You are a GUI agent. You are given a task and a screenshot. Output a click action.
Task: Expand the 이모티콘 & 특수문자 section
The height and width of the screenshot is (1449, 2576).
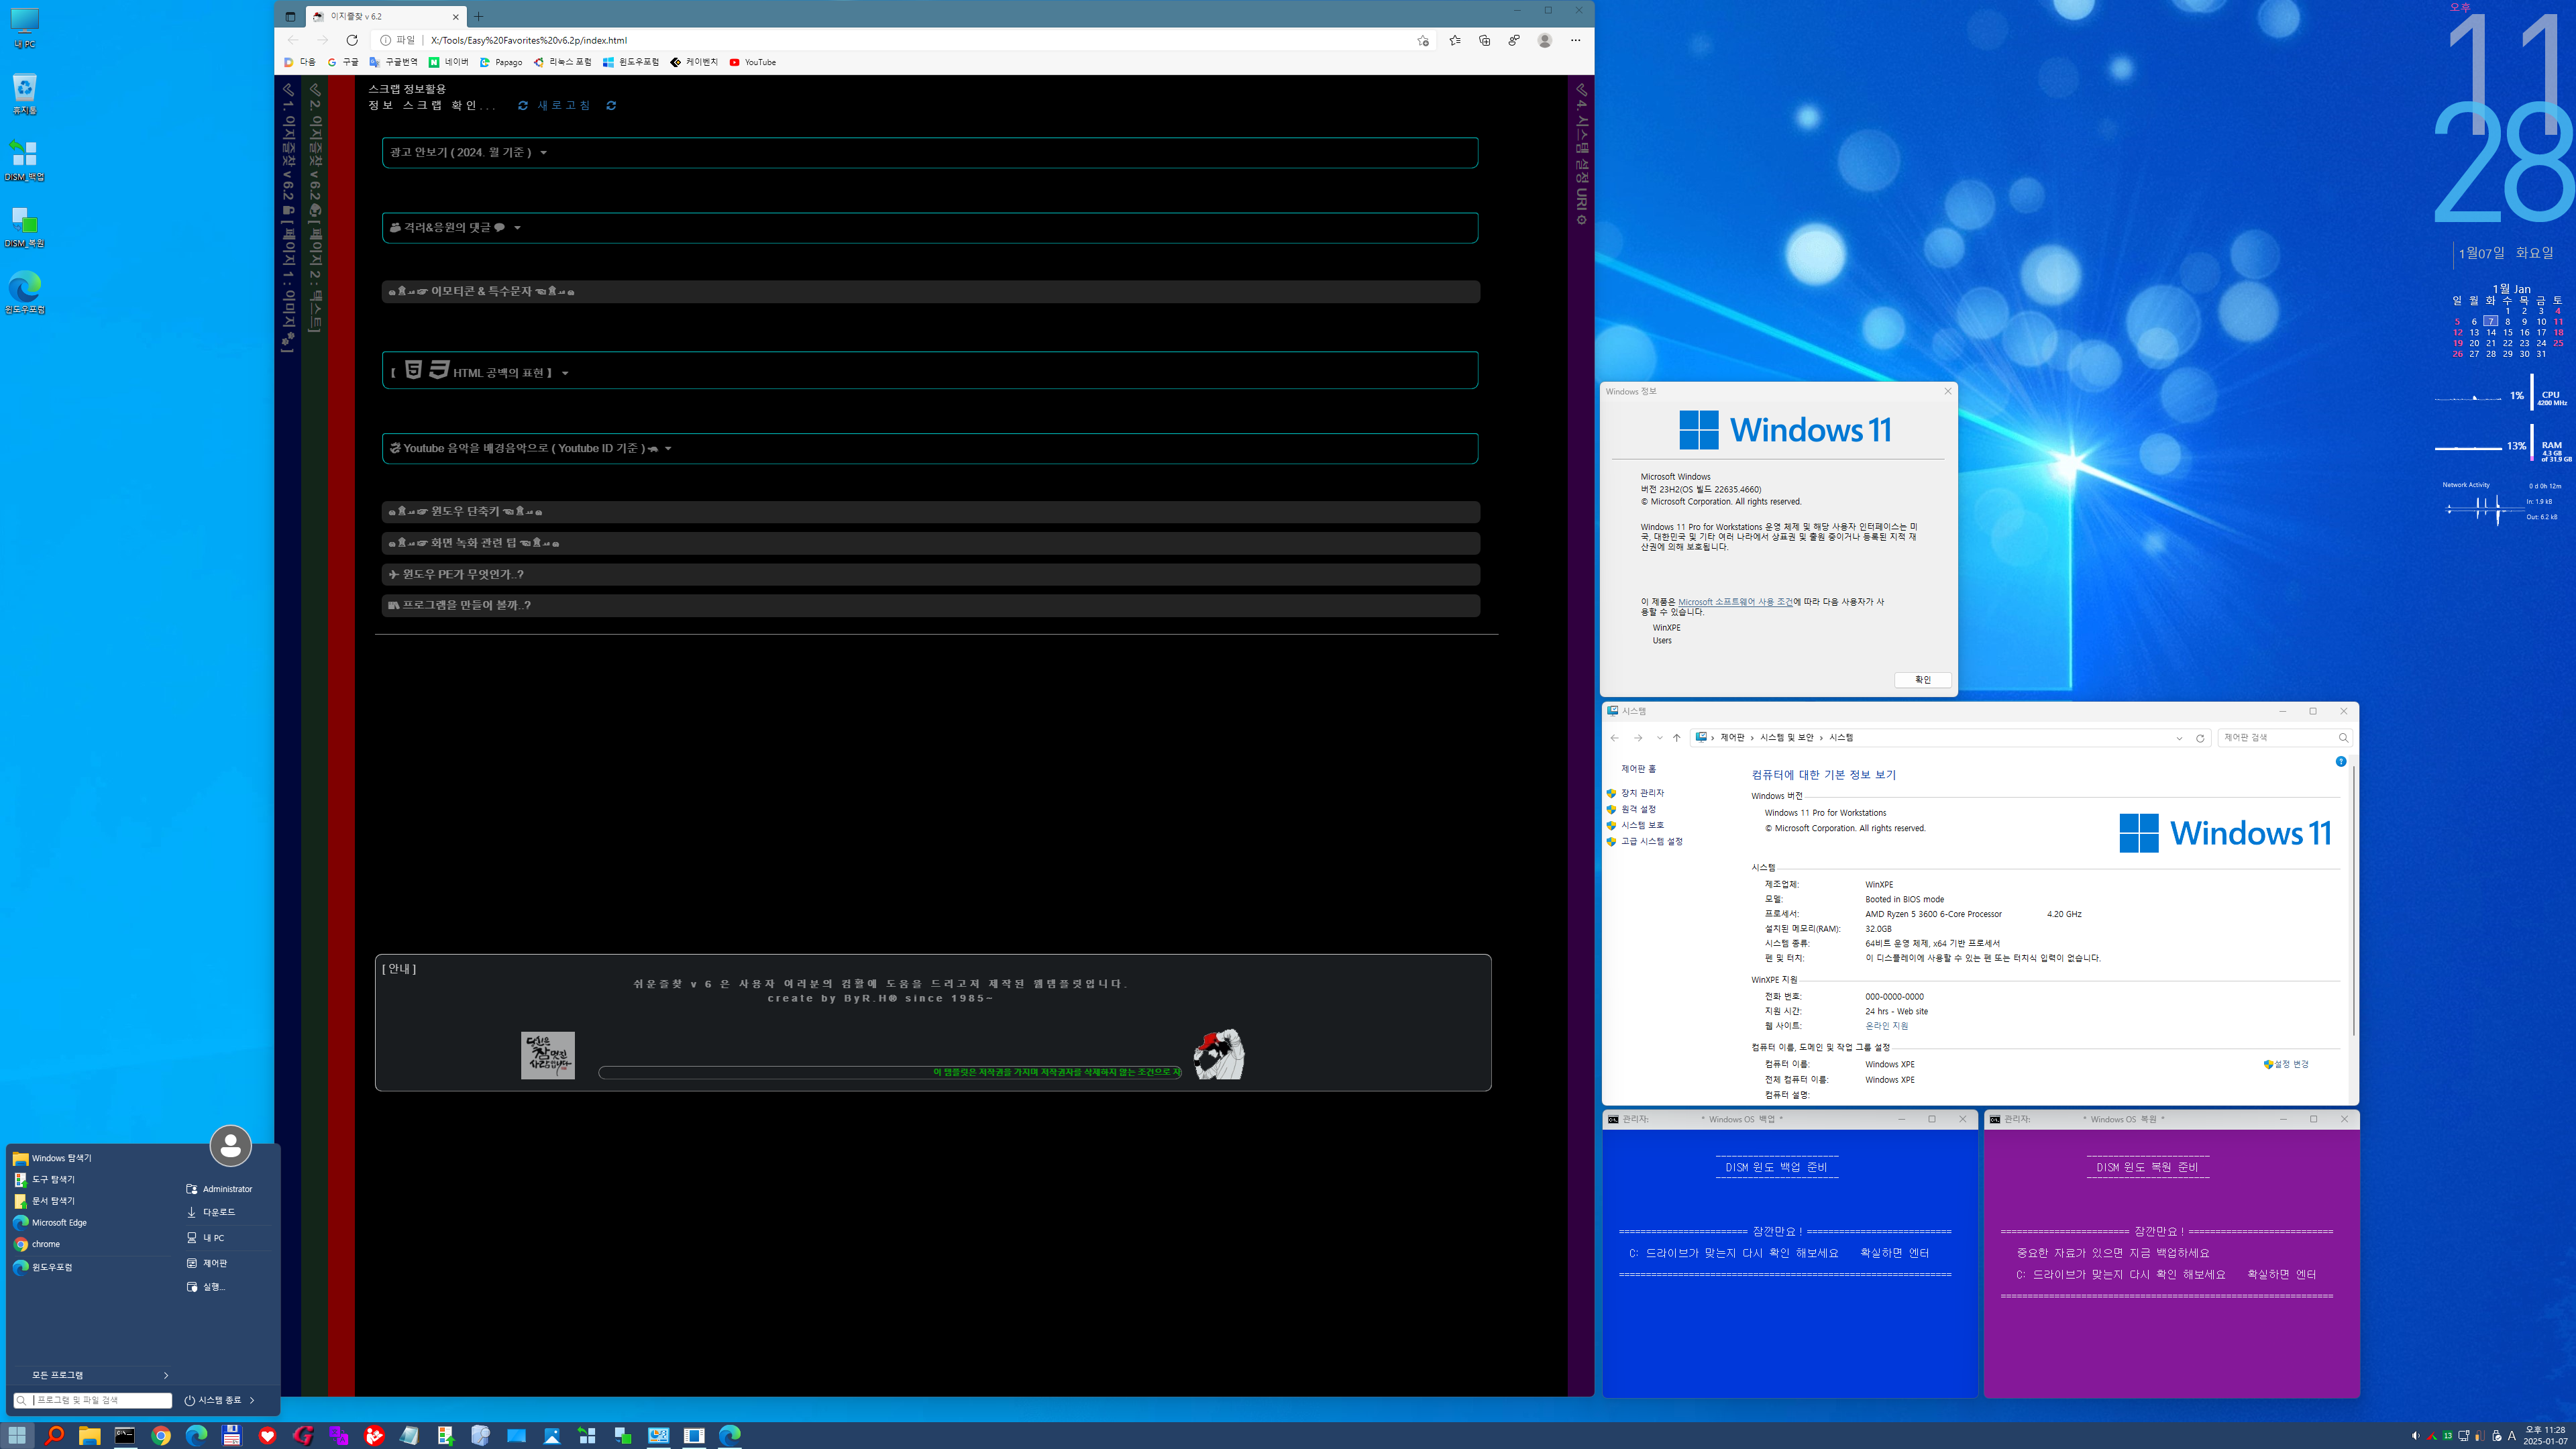click(930, 291)
